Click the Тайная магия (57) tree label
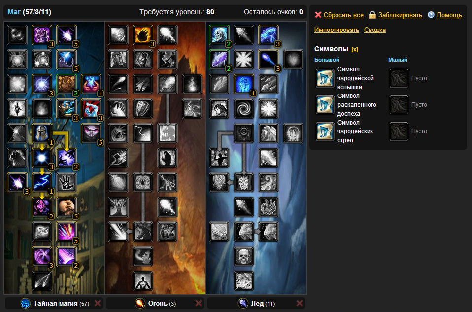This screenshot has height=312, width=472. (x=62, y=303)
